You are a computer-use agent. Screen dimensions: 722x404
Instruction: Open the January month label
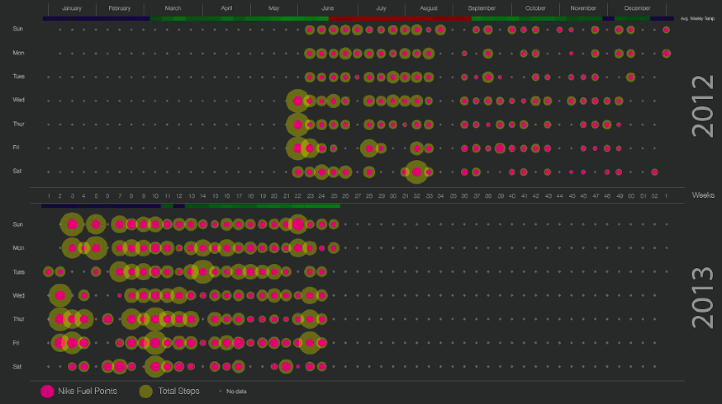[71, 8]
